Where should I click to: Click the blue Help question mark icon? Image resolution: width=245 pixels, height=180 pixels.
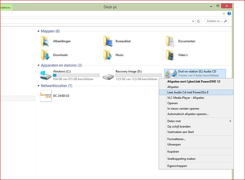[x=229, y=14]
